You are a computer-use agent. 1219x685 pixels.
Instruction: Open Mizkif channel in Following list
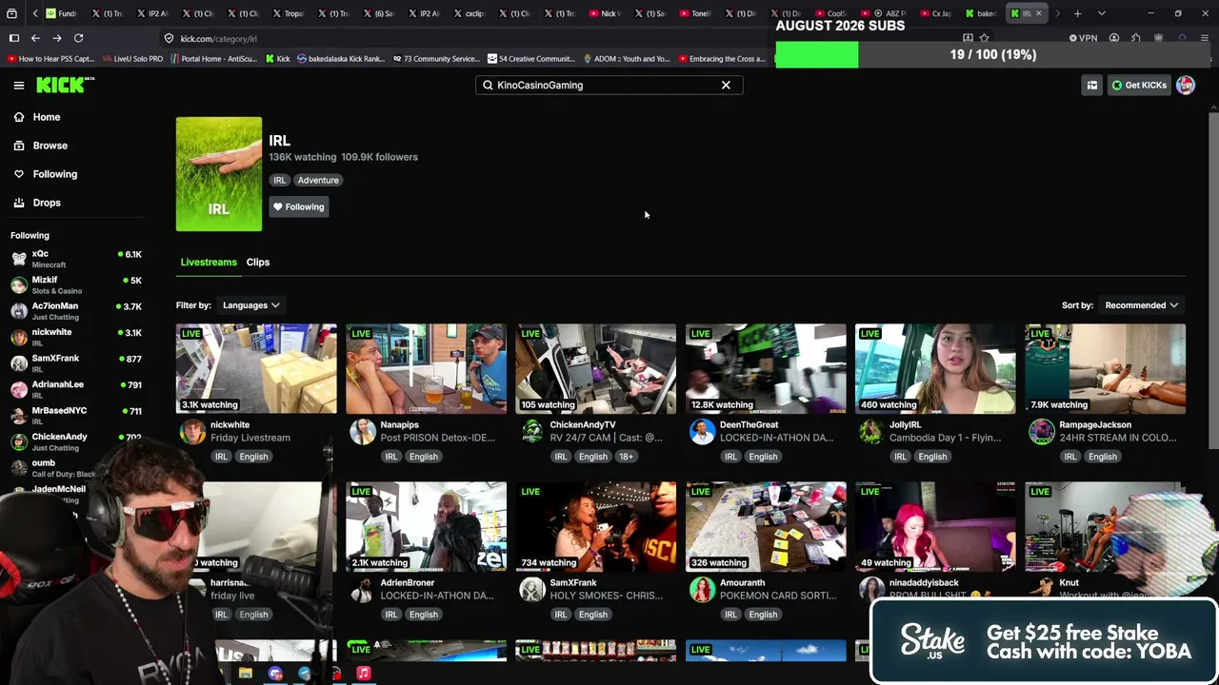[76, 284]
